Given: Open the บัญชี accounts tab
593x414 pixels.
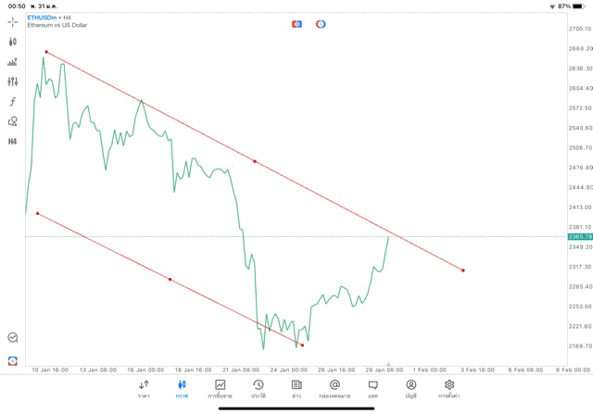Looking at the screenshot, I should pos(410,388).
